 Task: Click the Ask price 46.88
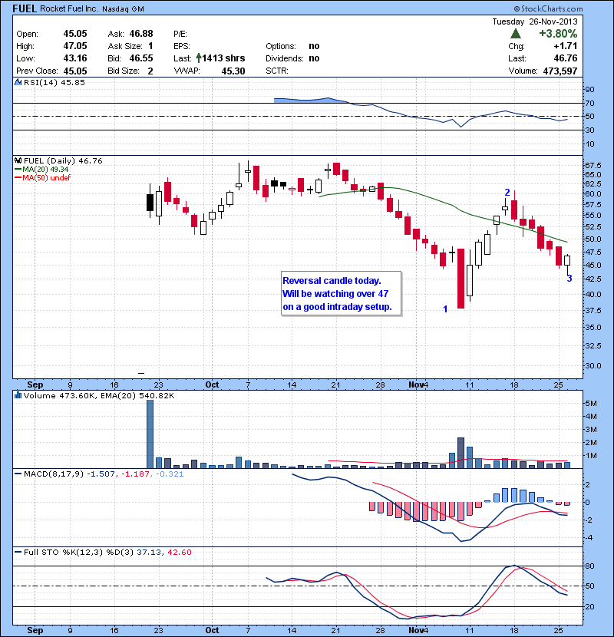(x=141, y=34)
